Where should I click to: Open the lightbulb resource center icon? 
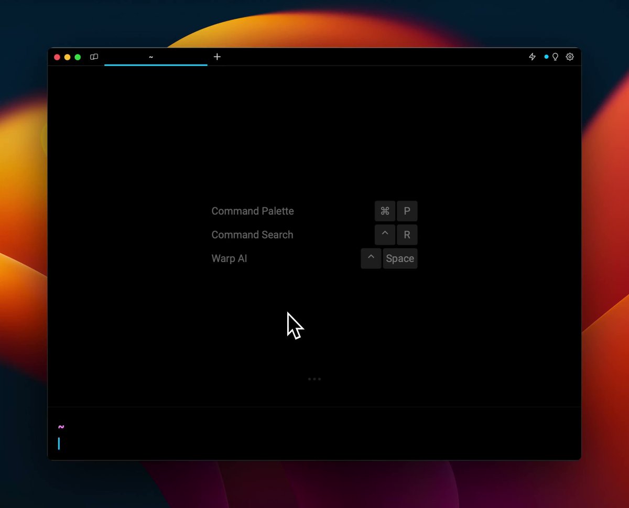(555, 57)
